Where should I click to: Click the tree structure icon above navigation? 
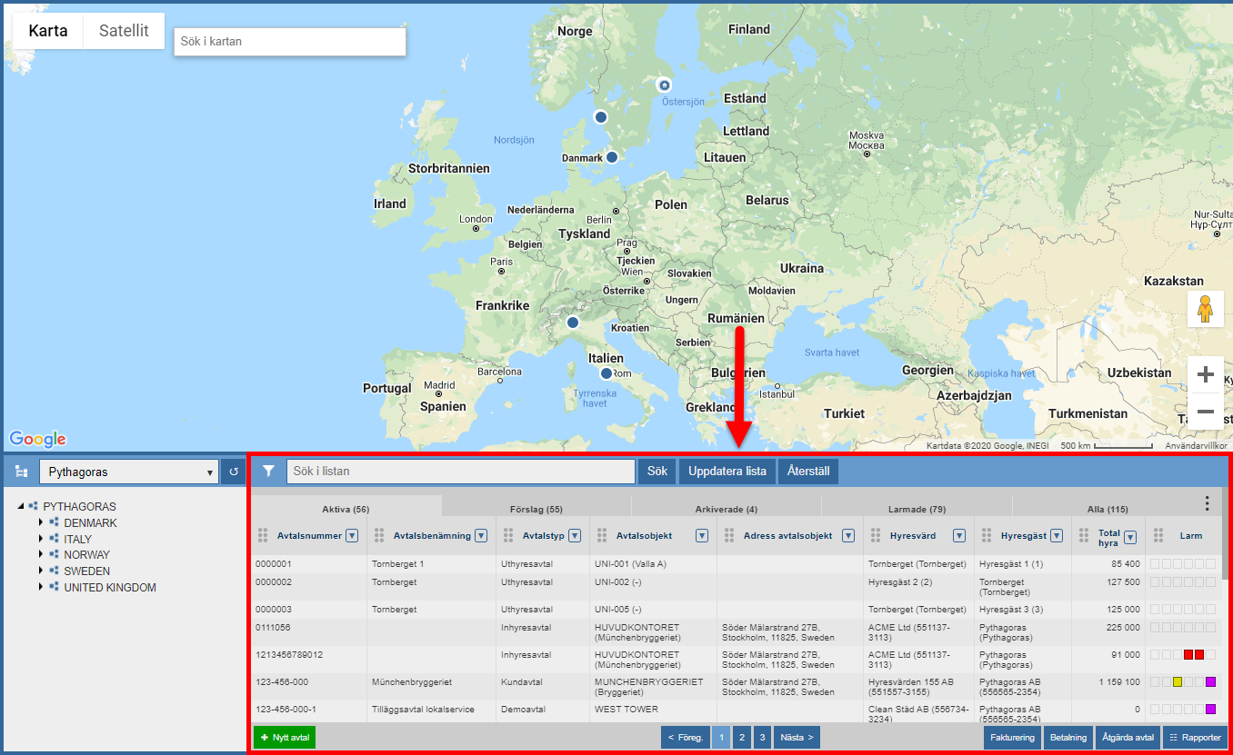21,472
